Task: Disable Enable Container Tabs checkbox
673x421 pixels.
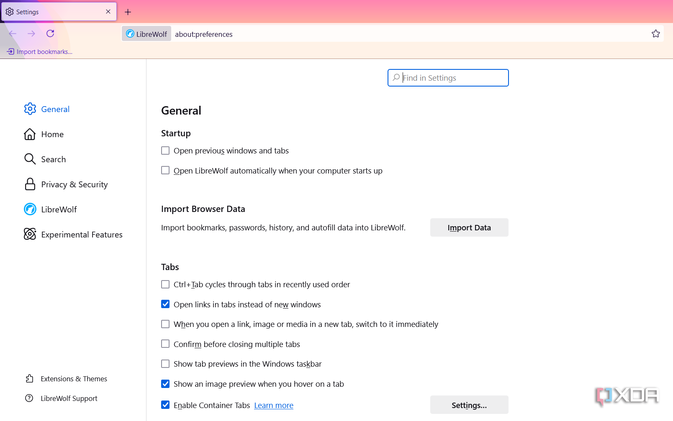Action: tap(165, 405)
